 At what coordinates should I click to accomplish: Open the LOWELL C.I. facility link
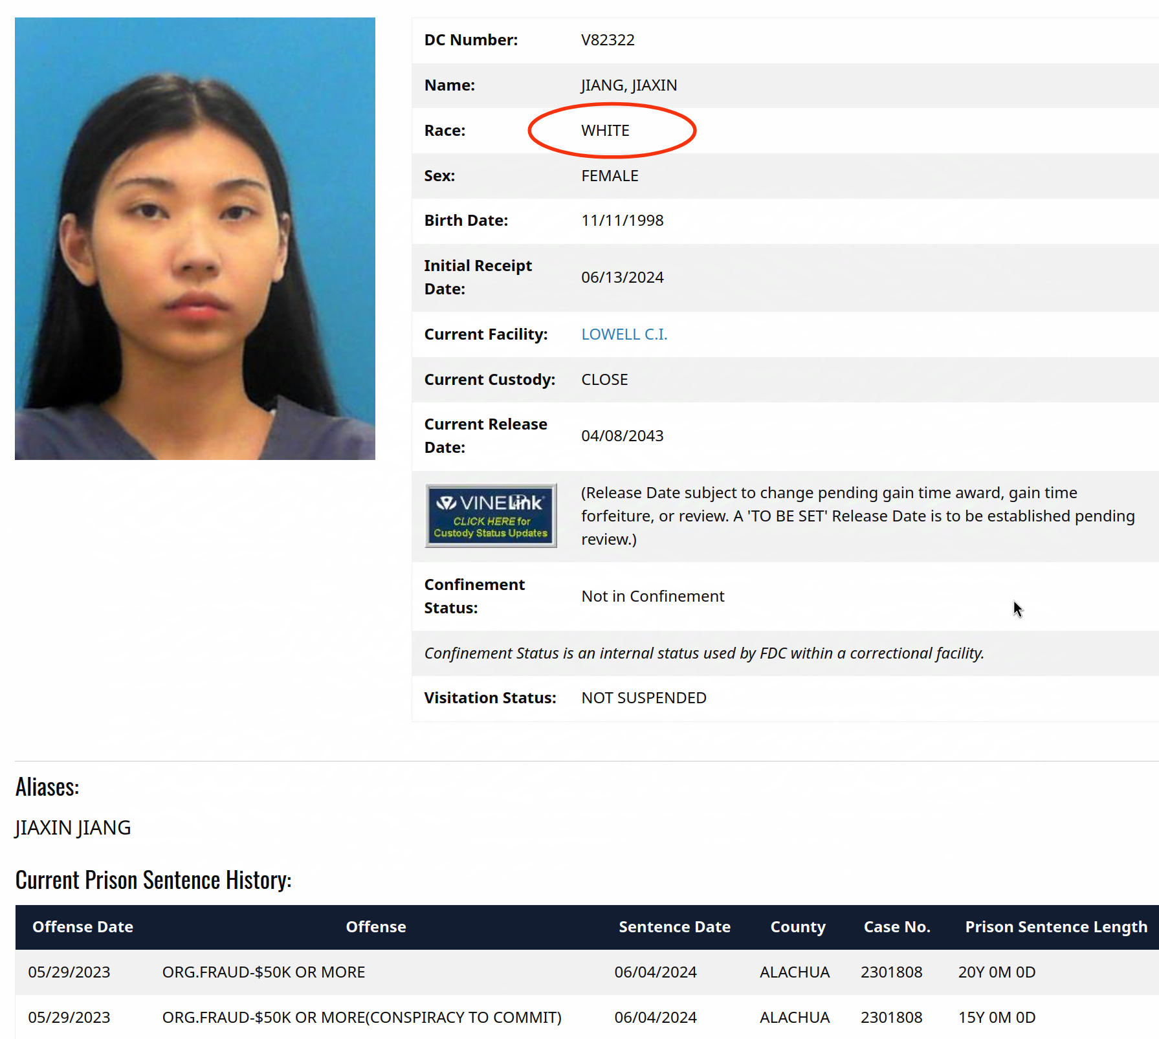click(624, 334)
